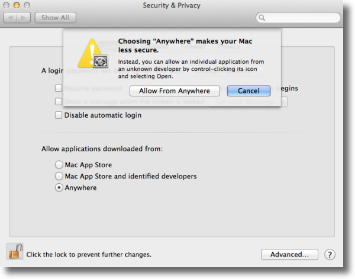Choose Mac App Store and identified developers
The image size is (355, 279).
point(59,176)
